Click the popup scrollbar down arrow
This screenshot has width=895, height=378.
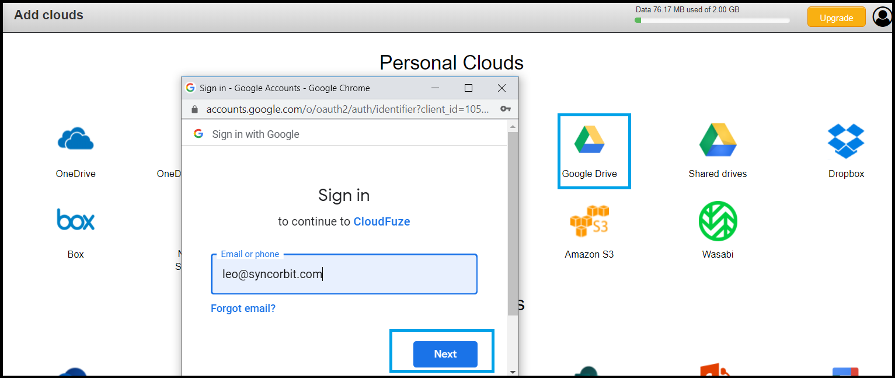point(513,372)
